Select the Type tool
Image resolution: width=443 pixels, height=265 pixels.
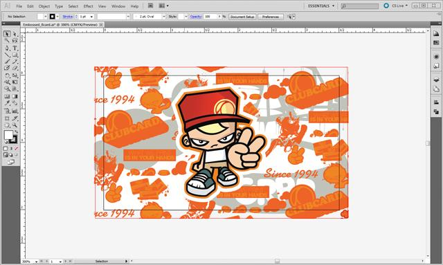15,48
